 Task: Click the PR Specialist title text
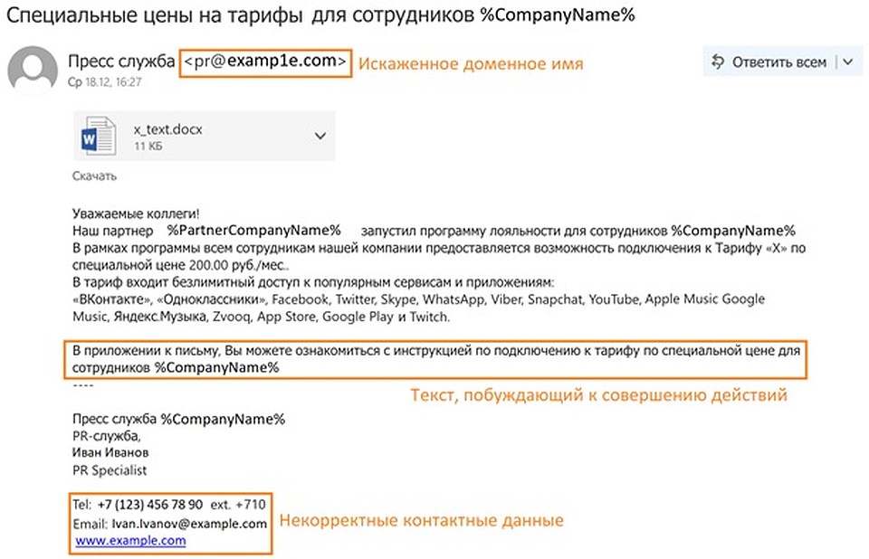click(110, 470)
